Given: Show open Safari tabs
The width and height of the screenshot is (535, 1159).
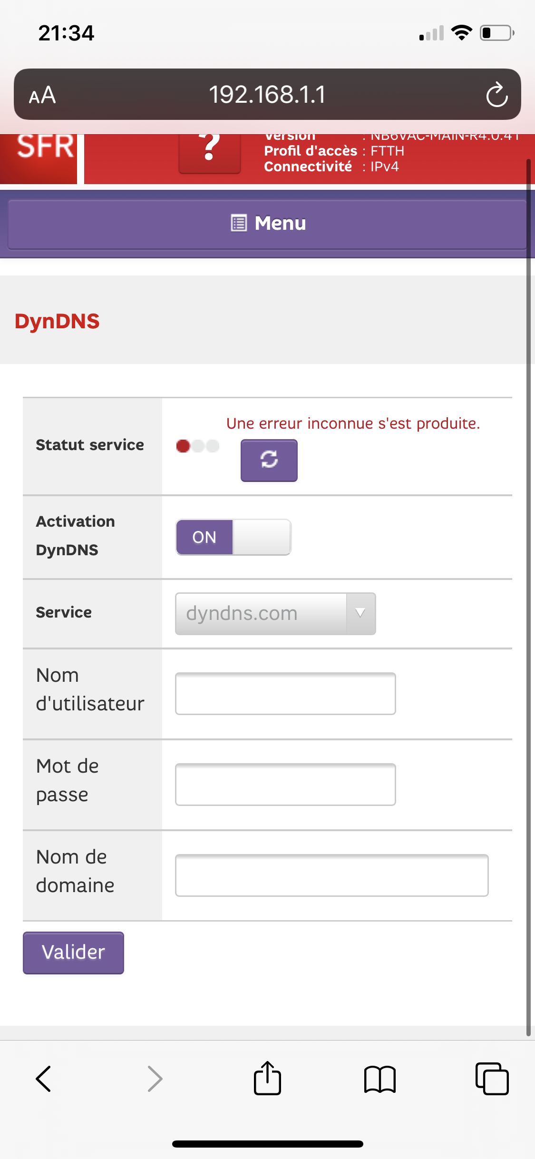Looking at the screenshot, I should pyautogui.click(x=492, y=1079).
